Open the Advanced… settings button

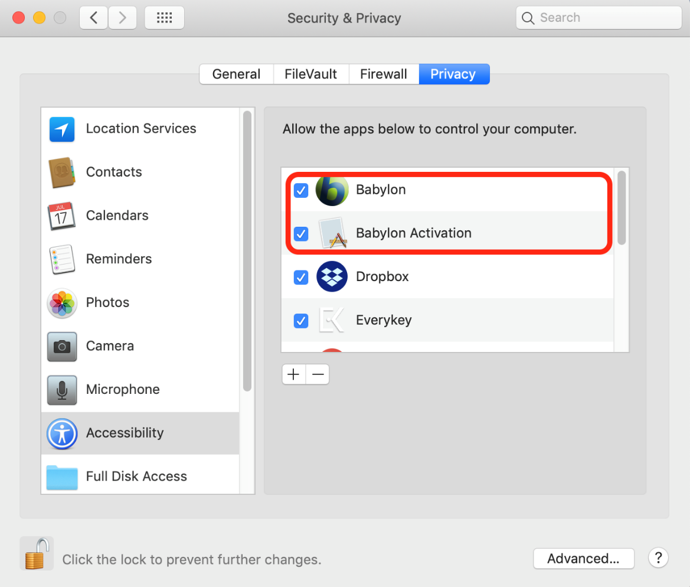pos(584,559)
